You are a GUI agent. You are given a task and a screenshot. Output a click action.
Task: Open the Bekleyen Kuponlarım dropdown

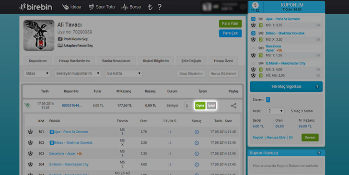pos(78,73)
